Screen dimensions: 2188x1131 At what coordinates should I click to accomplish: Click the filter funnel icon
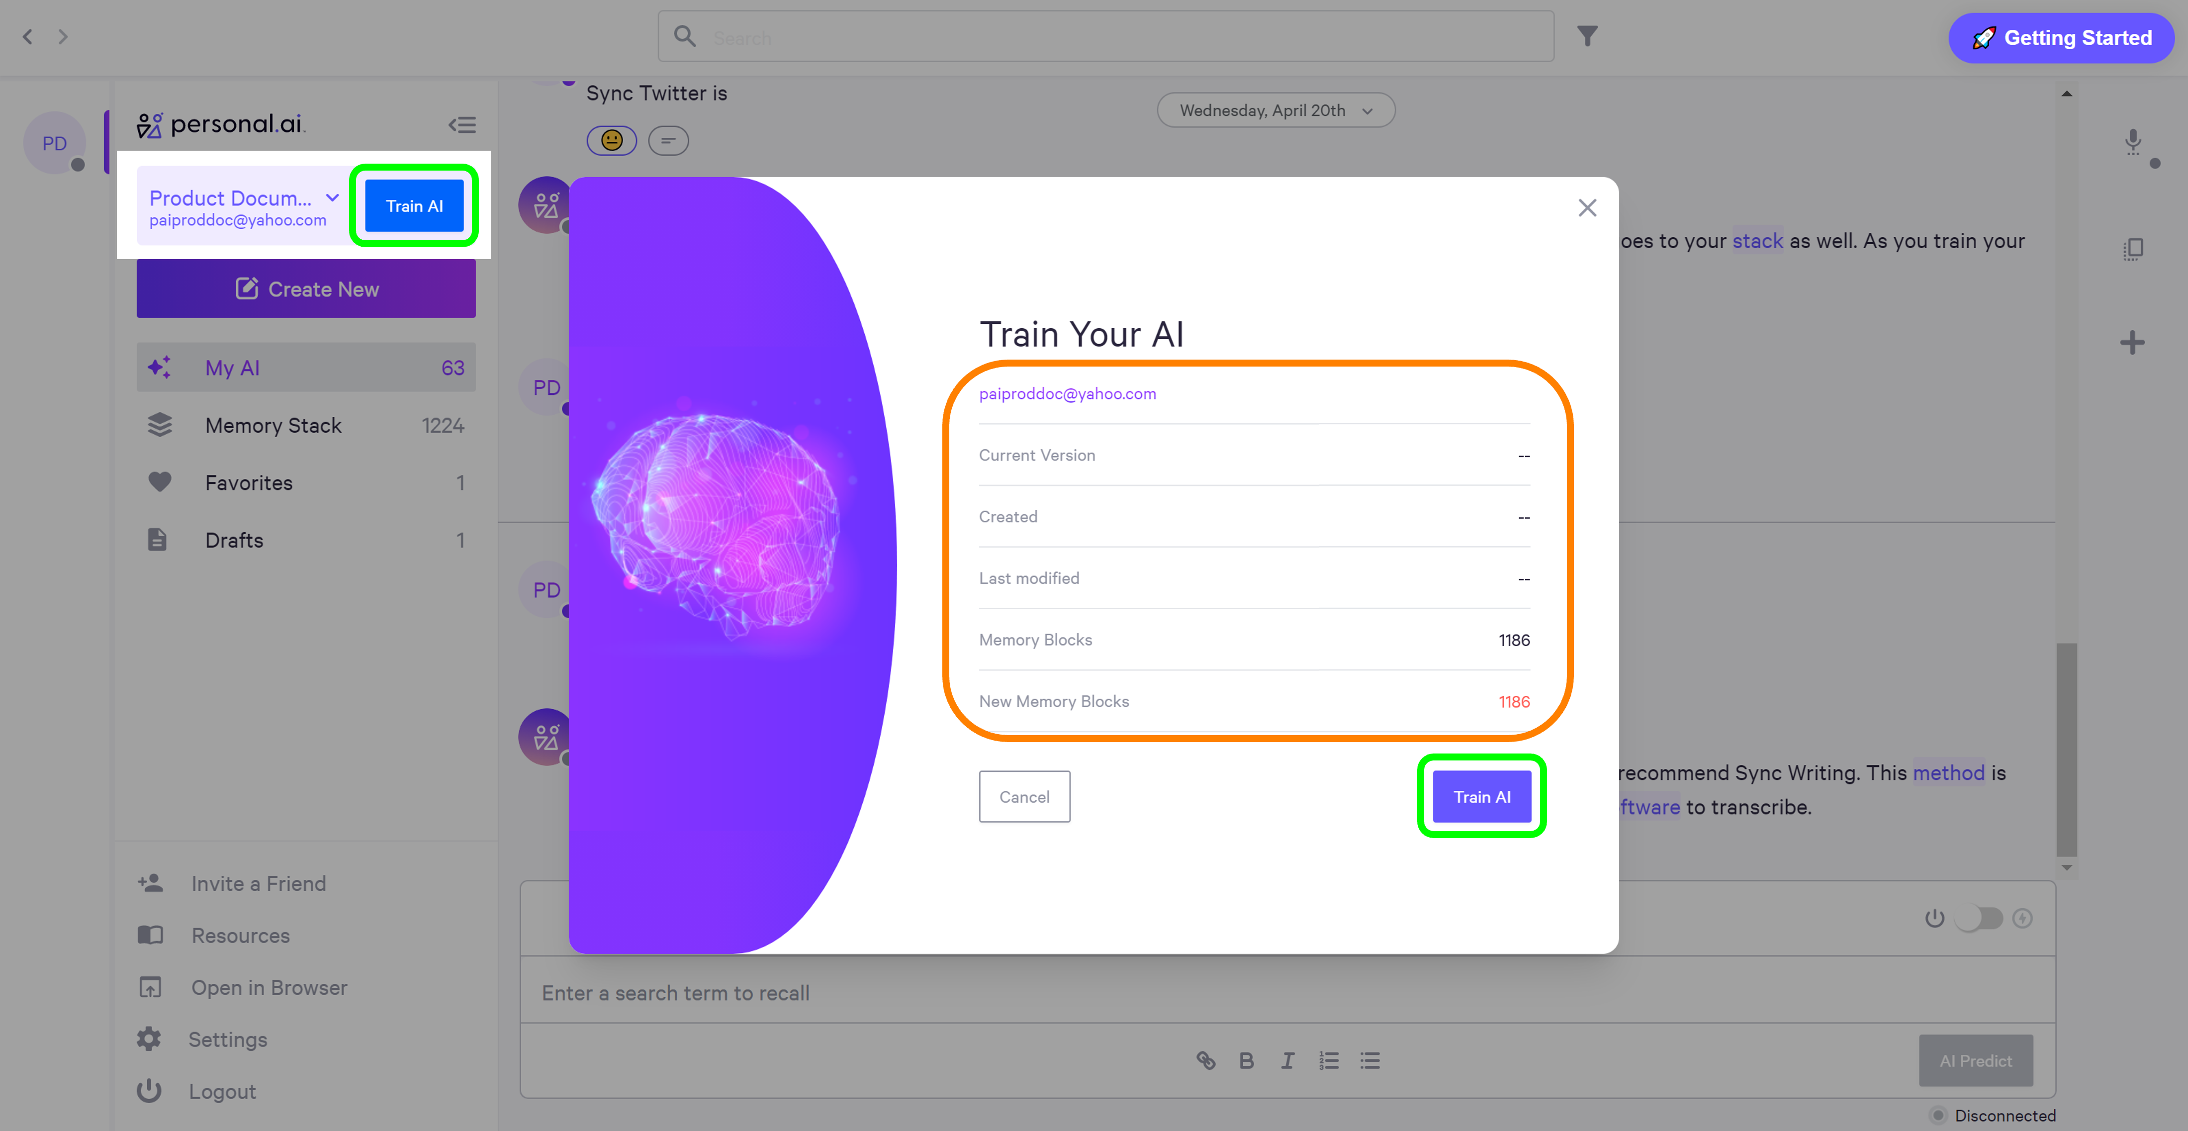click(1587, 36)
